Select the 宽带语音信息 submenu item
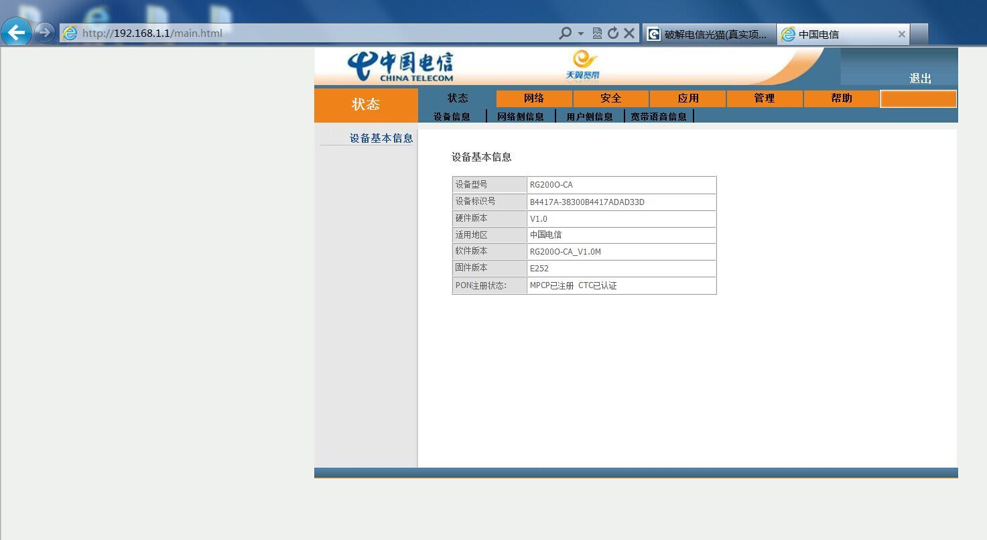987x540 pixels. [x=659, y=117]
